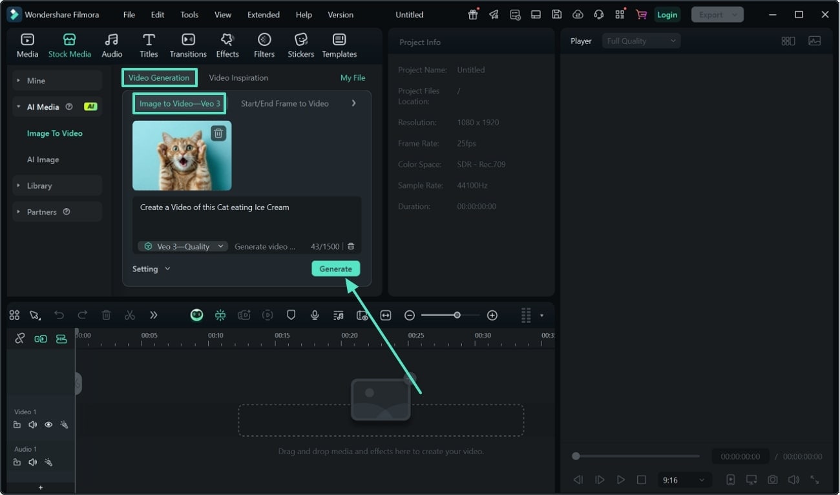Redo the timeline action

pyautogui.click(x=82, y=315)
